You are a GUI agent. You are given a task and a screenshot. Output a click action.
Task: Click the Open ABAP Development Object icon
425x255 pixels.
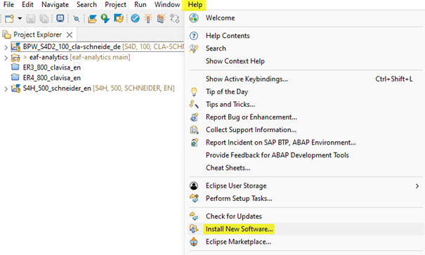[93, 19]
